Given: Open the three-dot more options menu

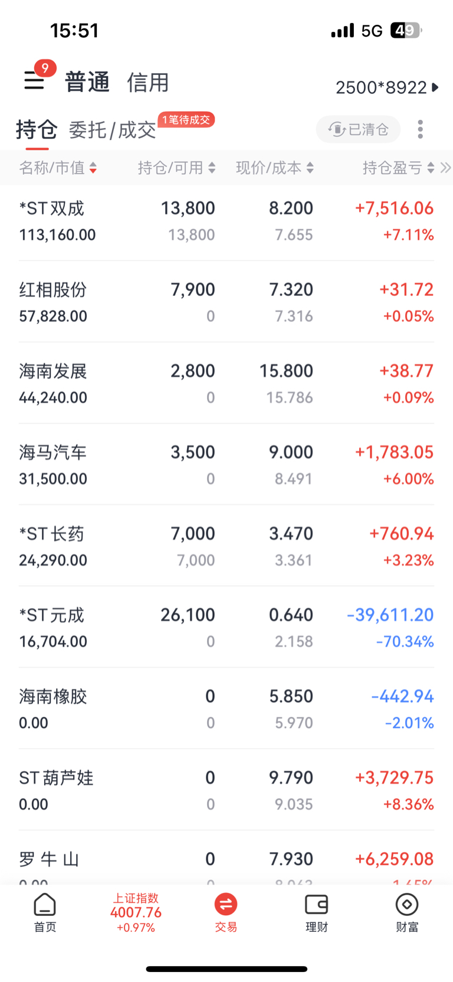Looking at the screenshot, I should (420, 129).
